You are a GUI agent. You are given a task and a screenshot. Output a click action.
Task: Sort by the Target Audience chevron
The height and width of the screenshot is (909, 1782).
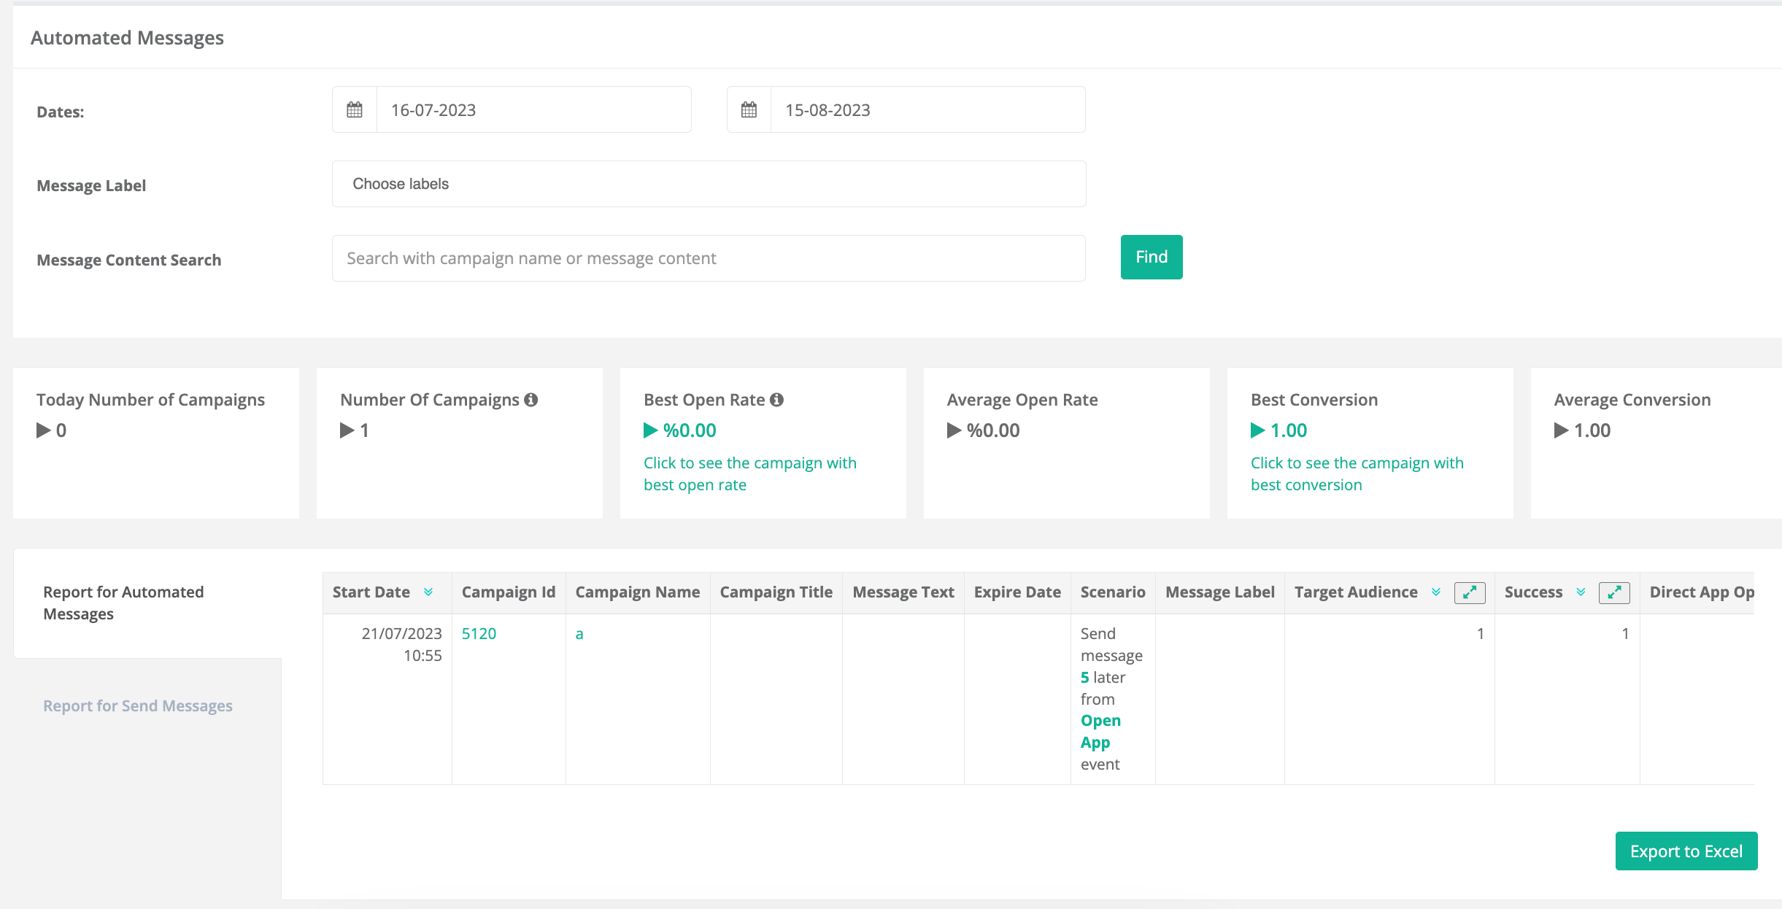[1435, 592]
